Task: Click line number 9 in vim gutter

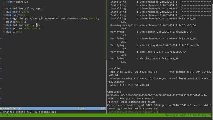Action: (4, 32)
